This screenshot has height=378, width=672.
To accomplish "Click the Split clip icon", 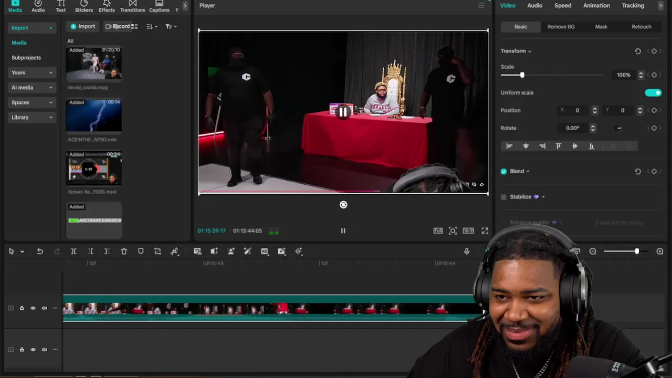I will click(x=73, y=251).
